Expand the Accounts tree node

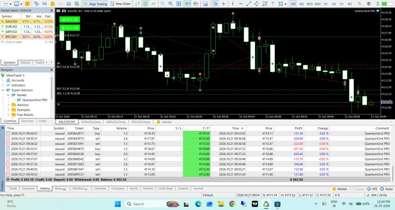(x=3, y=80)
